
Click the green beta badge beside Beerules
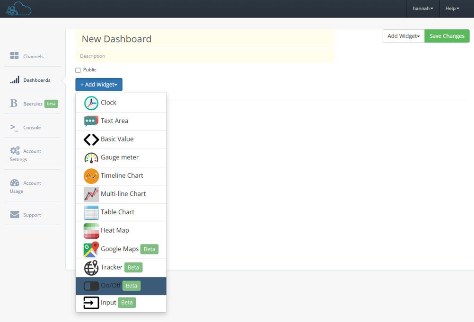tap(51, 104)
